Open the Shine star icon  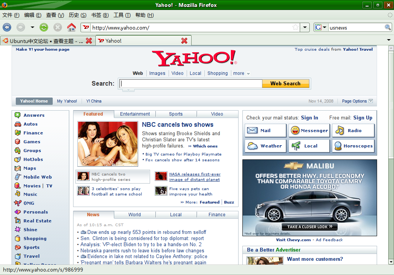18,229
